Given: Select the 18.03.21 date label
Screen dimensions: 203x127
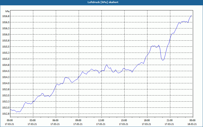Looking at the screenshot, I should tap(192, 124).
